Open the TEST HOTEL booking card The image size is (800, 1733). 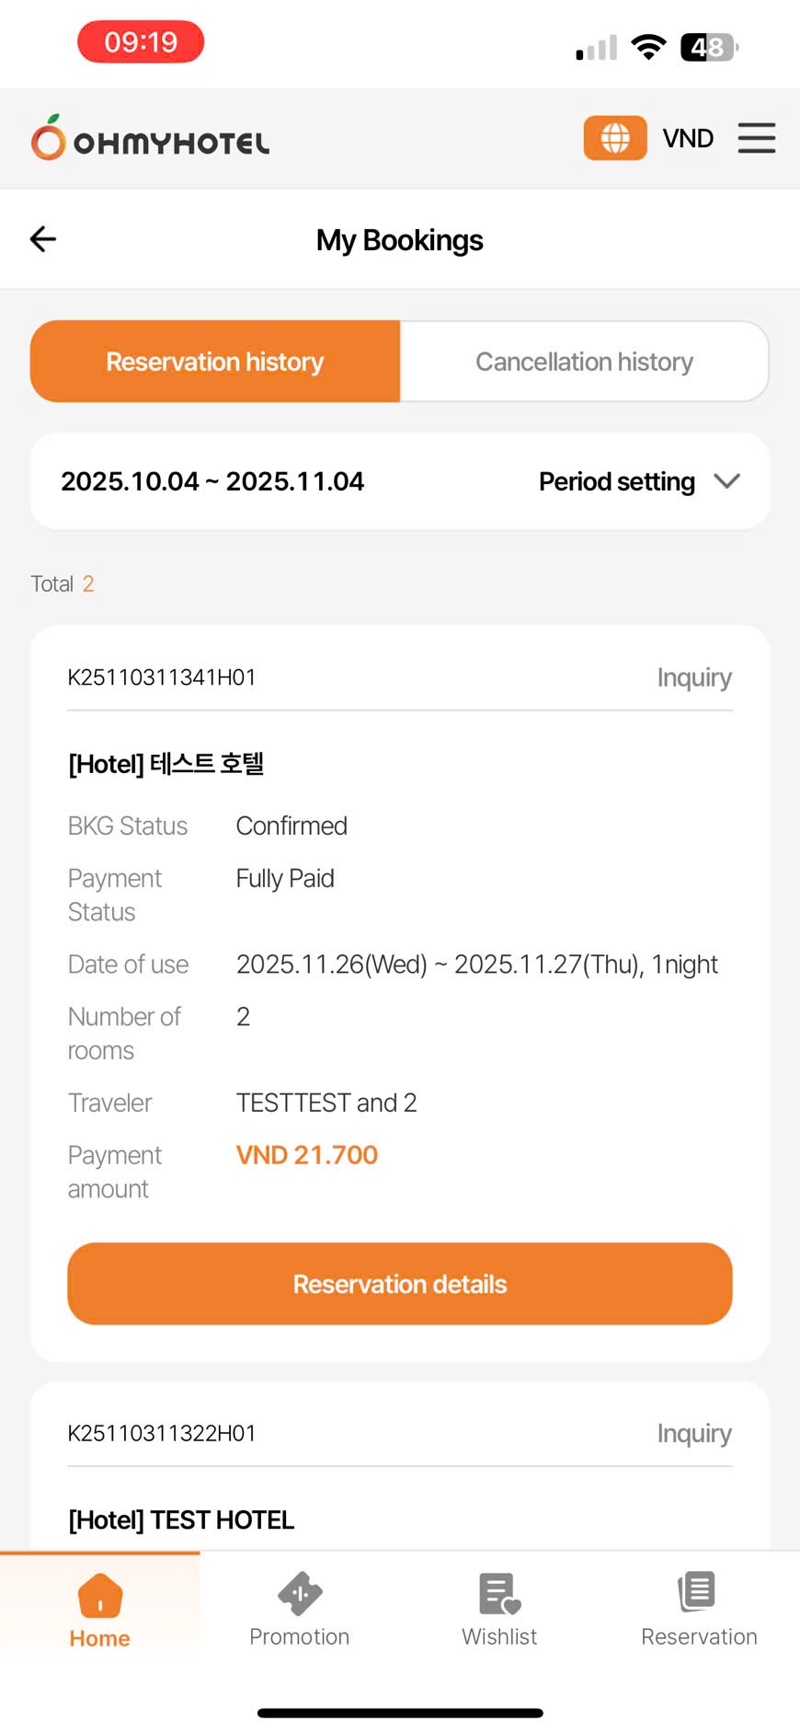coord(181,1519)
